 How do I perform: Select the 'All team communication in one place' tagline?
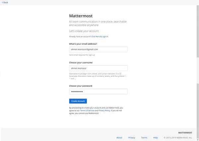[x=98, y=23]
